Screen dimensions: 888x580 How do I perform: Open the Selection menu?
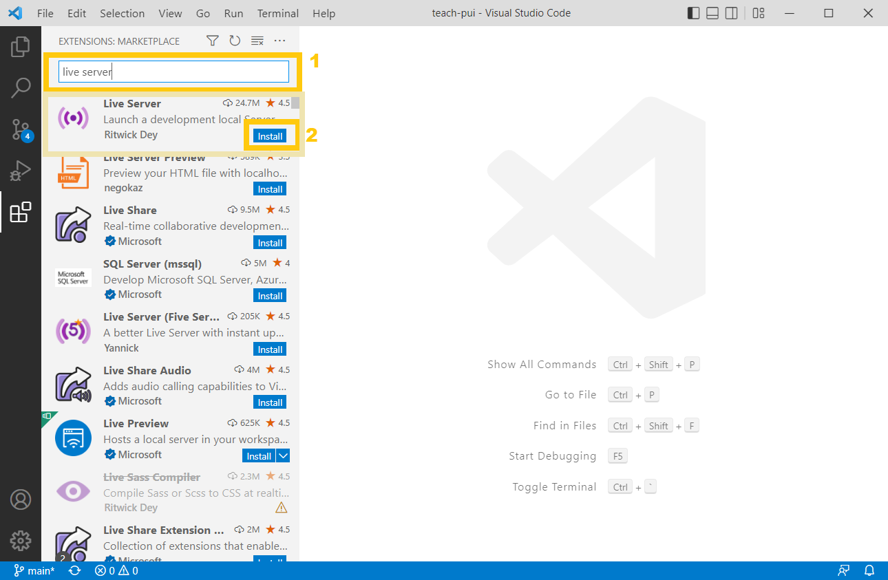pyautogui.click(x=123, y=13)
